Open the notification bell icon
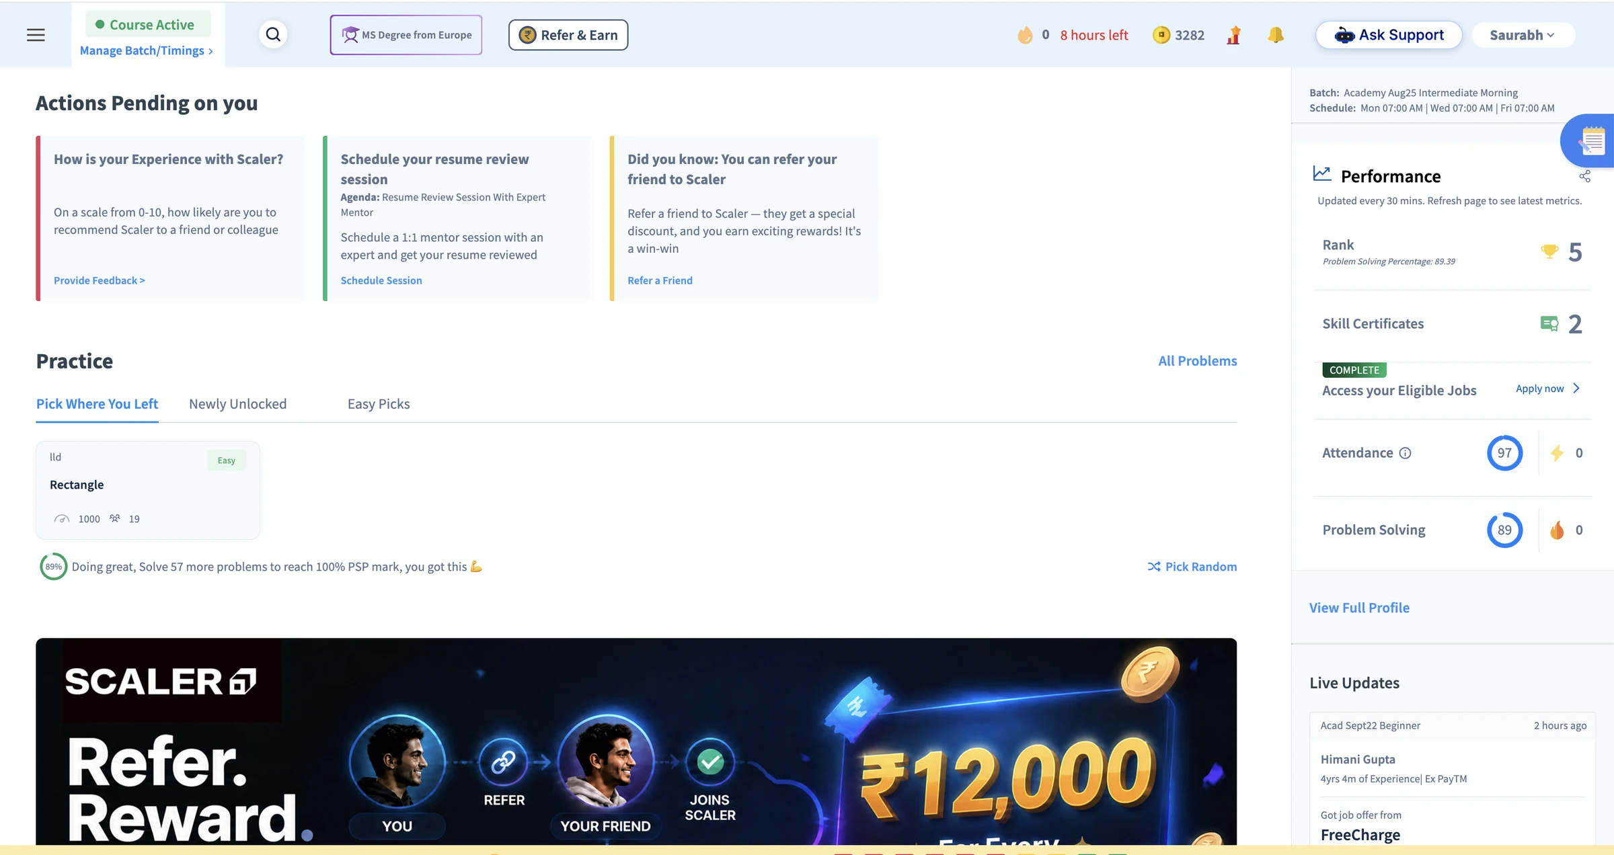Viewport: 1614px width, 855px height. (x=1276, y=35)
